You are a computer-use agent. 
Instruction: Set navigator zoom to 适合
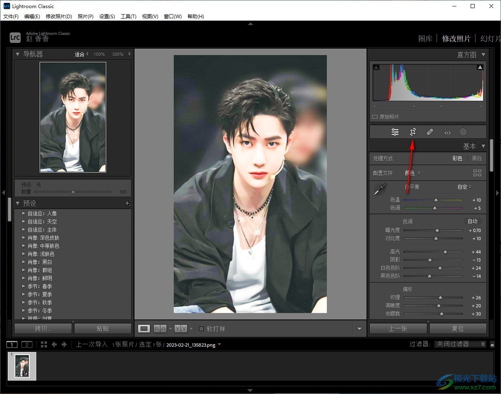(x=80, y=54)
